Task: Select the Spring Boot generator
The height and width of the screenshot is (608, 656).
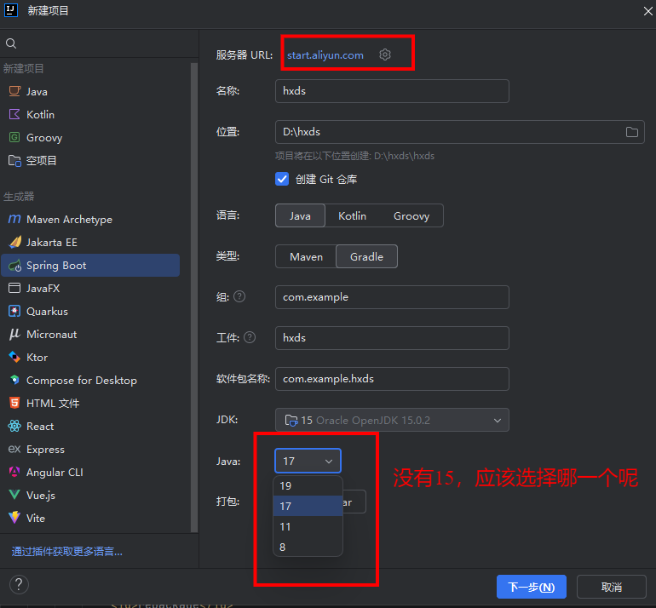Action: [x=90, y=265]
